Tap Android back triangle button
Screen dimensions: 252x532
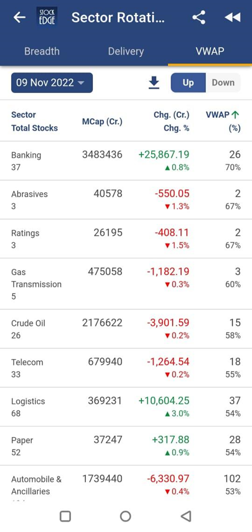[186, 516]
